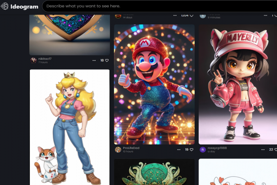The height and width of the screenshot is (185, 277).
Task: Click rossycp1988's purple R avatar
Action: coord(203,150)
